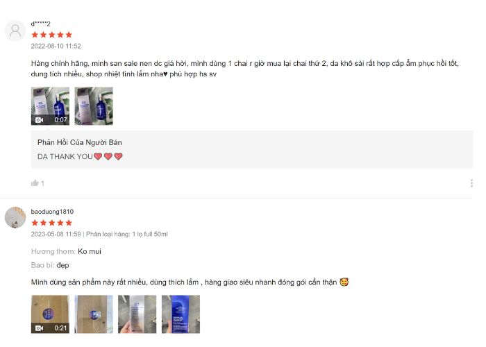
Task: Click the fifth star in baoduong1810's rating
Action: pyautogui.click(x=69, y=223)
